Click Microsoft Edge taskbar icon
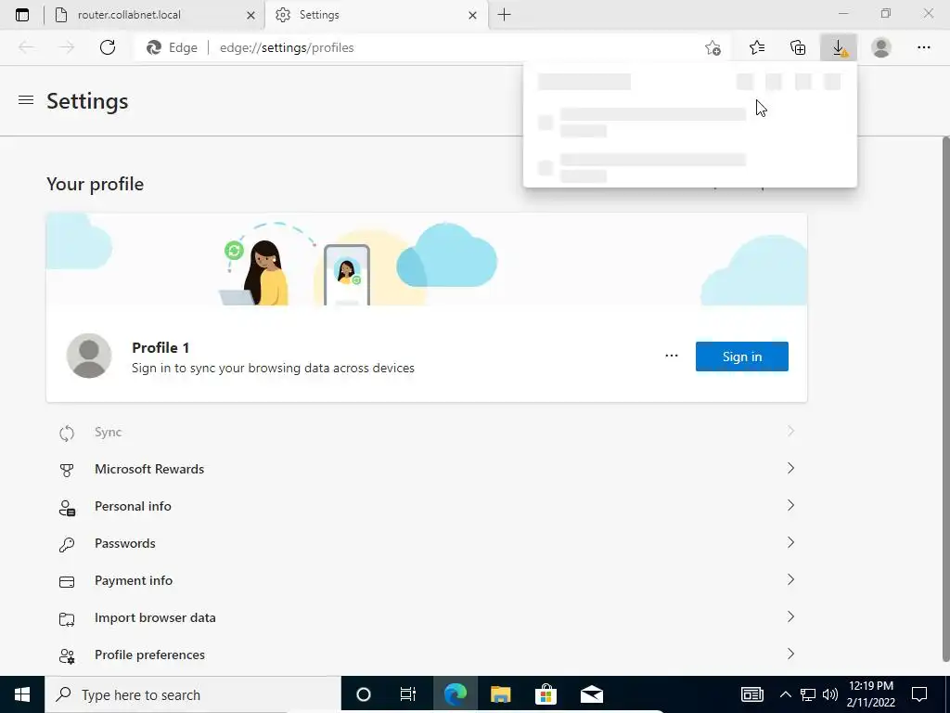Viewport: 950px width, 713px height. click(x=455, y=694)
